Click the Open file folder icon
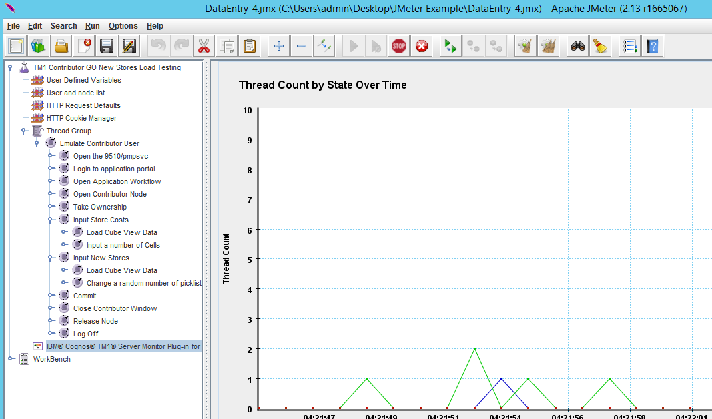The image size is (712, 419). (61, 46)
